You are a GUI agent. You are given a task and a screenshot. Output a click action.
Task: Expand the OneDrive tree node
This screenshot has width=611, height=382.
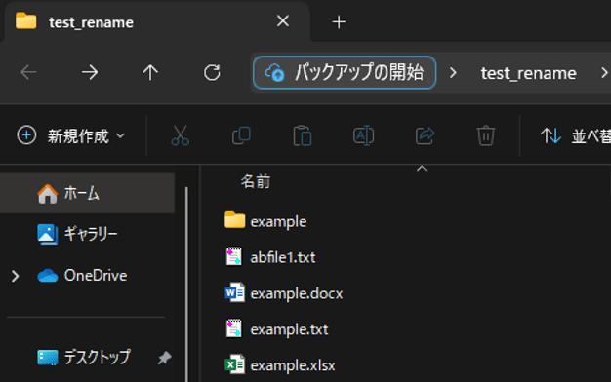[15, 276]
